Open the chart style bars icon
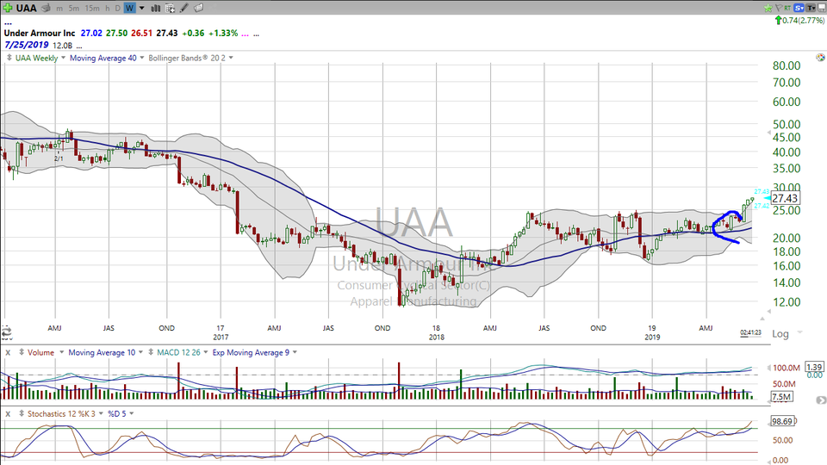The width and height of the screenshot is (827, 465). tap(156, 8)
